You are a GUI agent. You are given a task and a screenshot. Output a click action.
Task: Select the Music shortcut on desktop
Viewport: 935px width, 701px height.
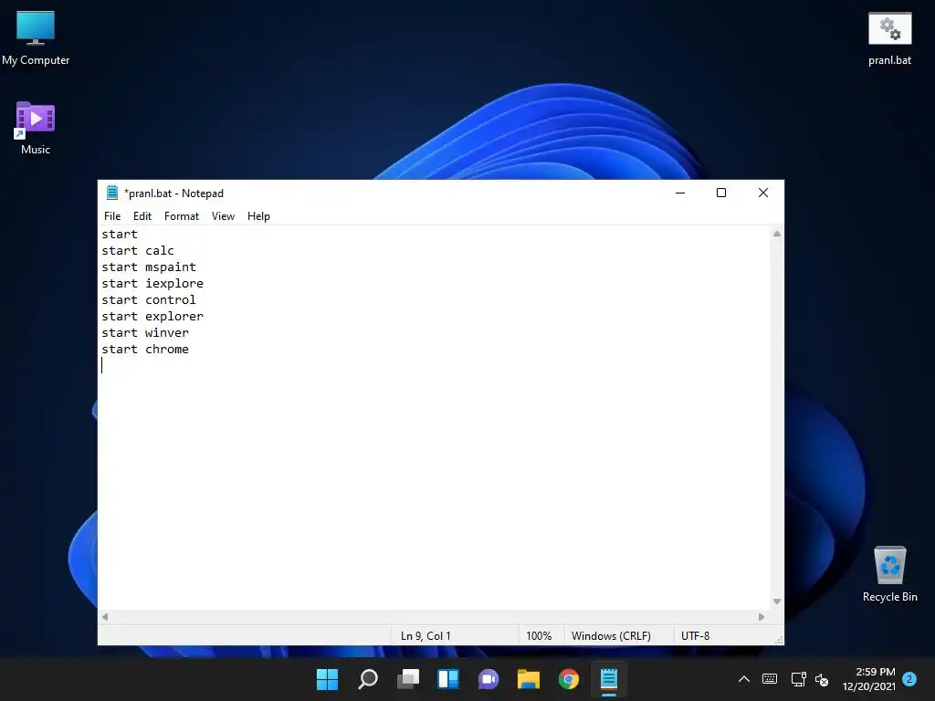pos(36,128)
